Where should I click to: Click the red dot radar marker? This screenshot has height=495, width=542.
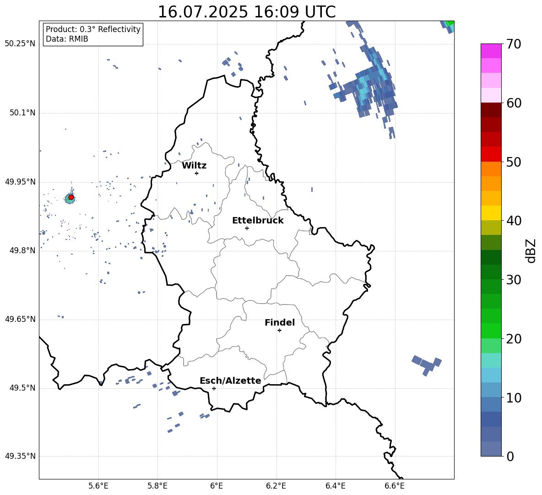pyautogui.click(x=71, y=197)
